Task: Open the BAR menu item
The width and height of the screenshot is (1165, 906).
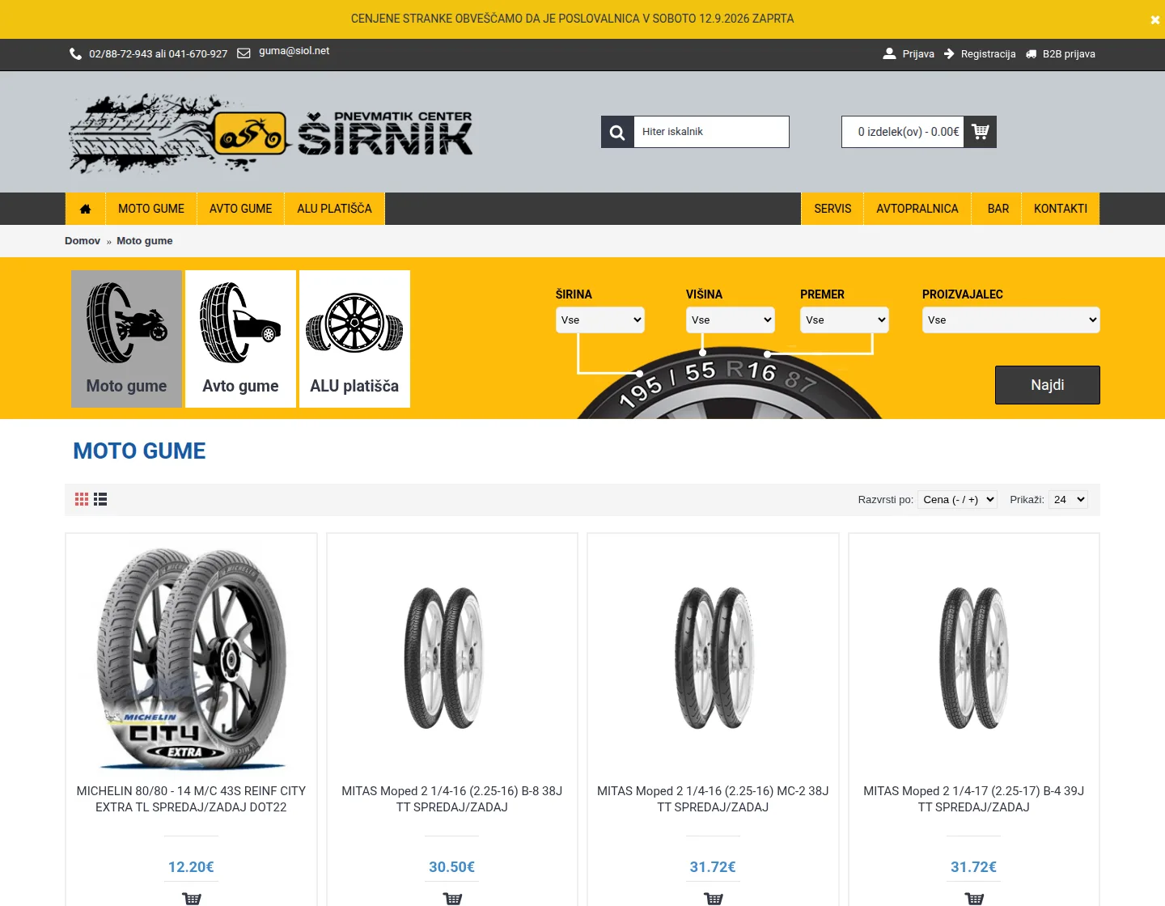Action: coord(998,209)
